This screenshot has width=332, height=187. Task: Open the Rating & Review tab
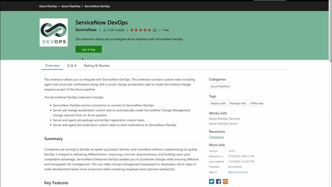tap(97, 66)
